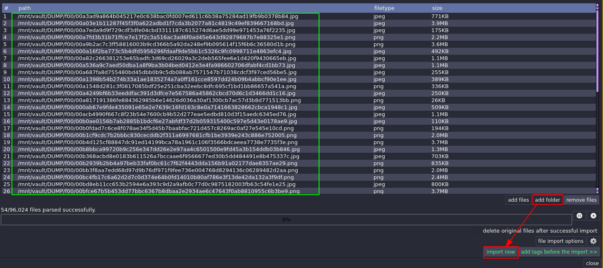Start the import with import now
The height and width of the screenshot is (268, 603).
(x=501, y=252)
